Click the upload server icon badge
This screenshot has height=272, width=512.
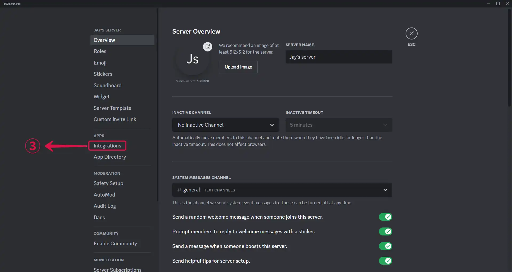tap(207, 47)
